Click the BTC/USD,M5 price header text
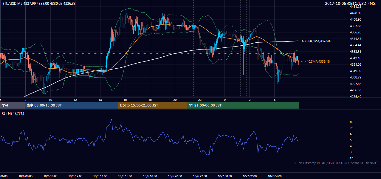The width and height of the screenshot is (381, 179). click(x=39, y=3)
